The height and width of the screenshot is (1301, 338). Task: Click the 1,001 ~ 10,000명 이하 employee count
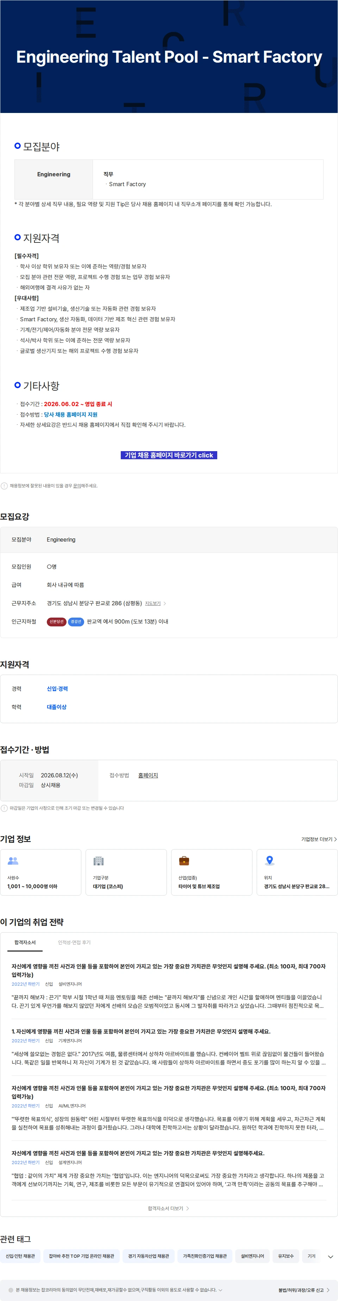click(32, 886)
